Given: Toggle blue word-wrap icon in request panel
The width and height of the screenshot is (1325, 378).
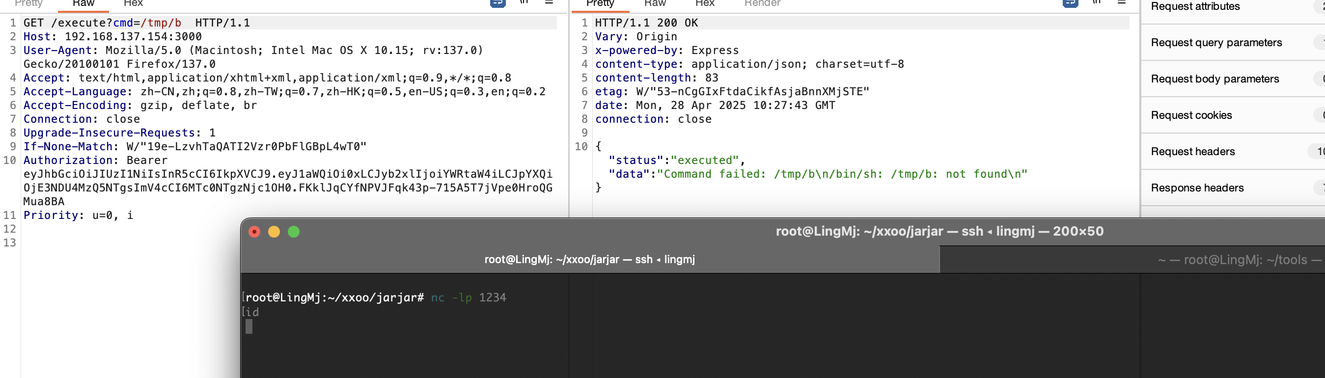Looking at the screenshot, I should coord(497,3).
